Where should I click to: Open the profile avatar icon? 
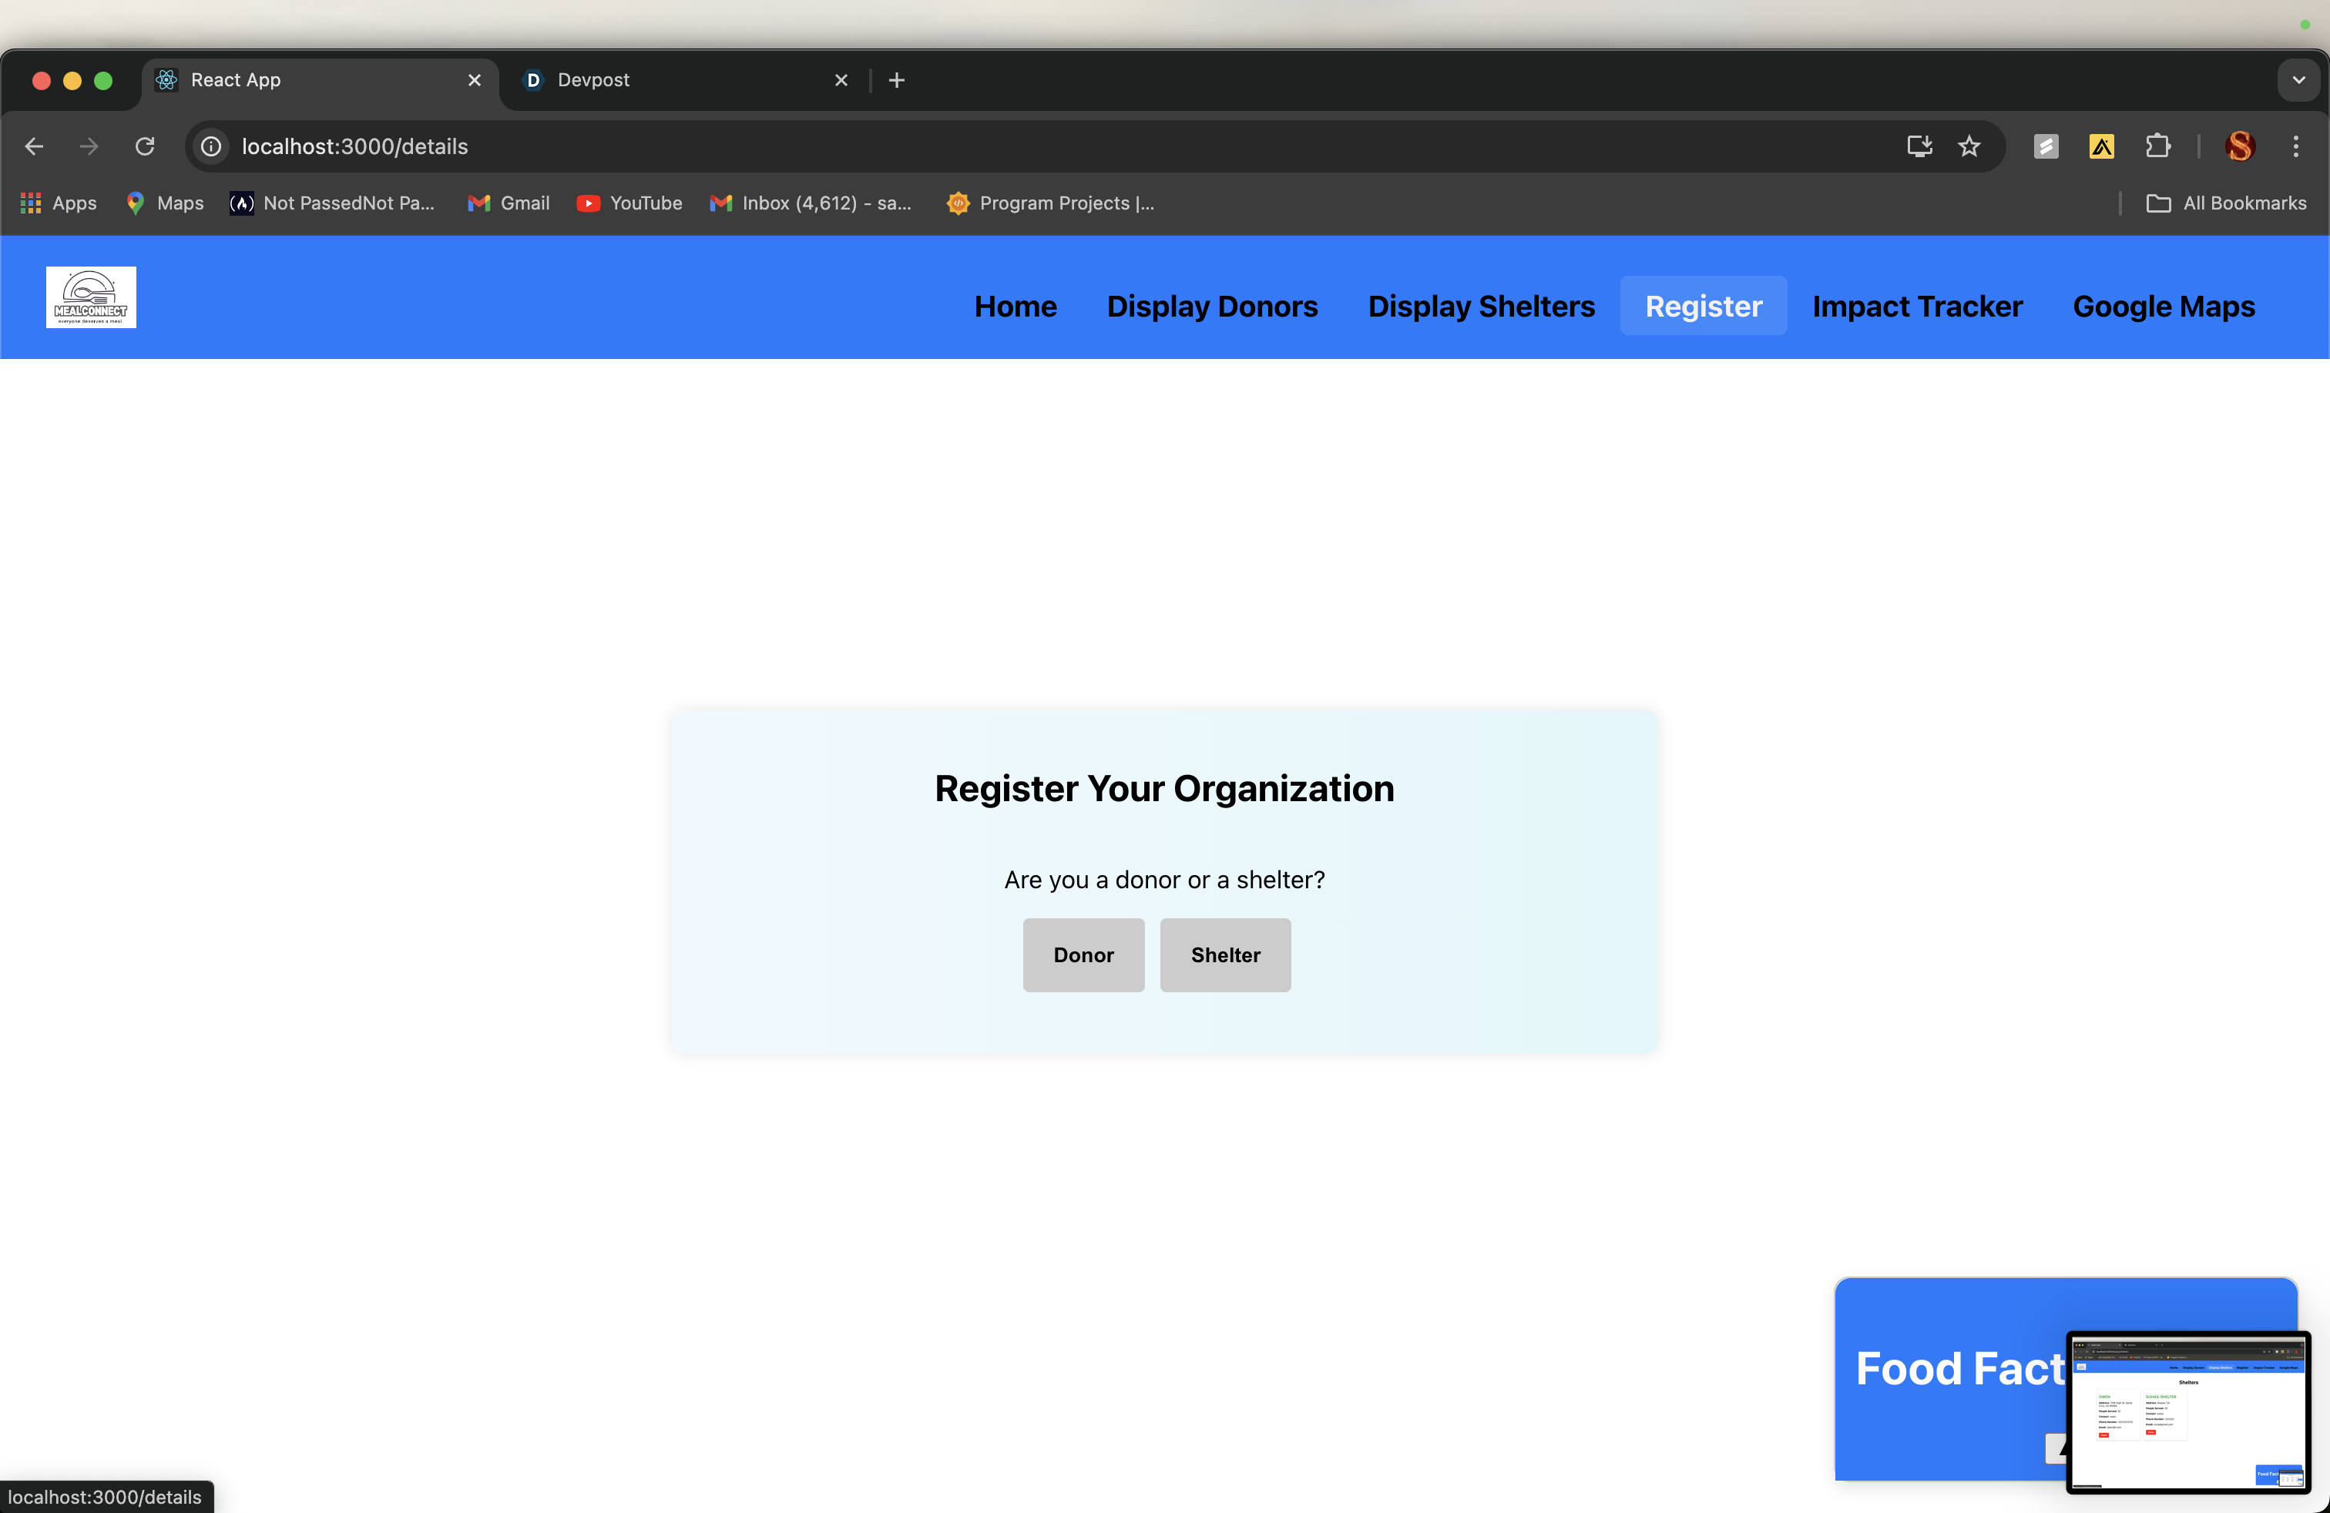(x=2240, y=147)
